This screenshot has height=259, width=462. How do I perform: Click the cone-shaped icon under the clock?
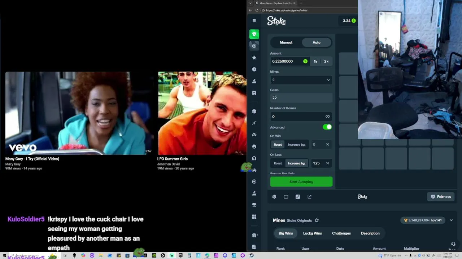tap(254, 81)
